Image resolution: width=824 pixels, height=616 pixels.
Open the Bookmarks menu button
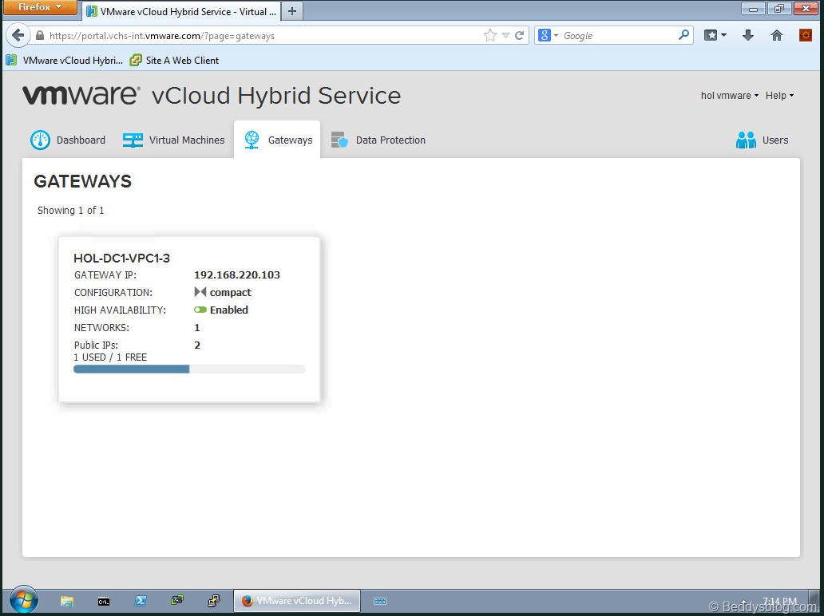pos(715,35)
